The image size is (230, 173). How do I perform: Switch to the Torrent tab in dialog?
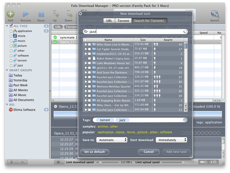pos(123,21)
